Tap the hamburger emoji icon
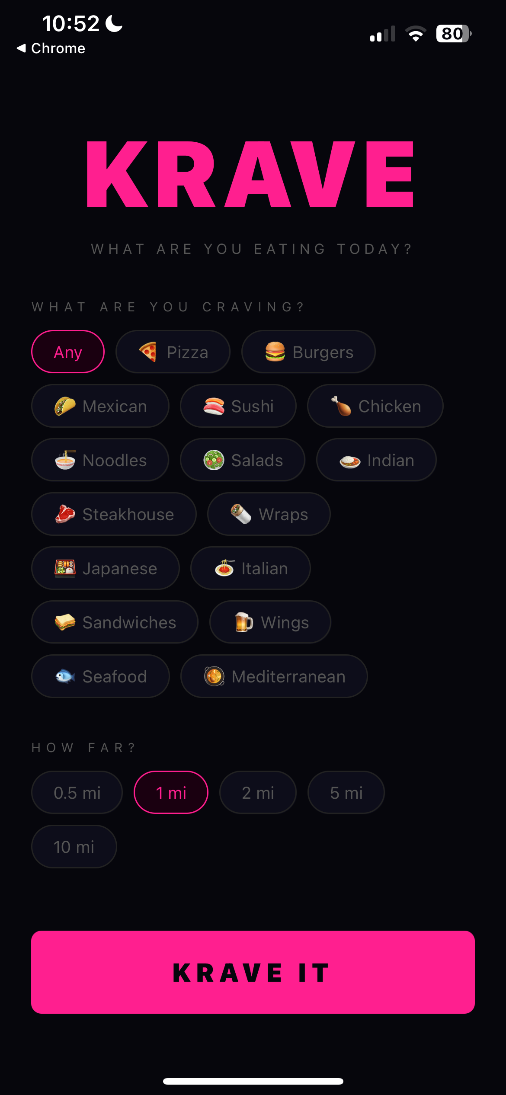The height and width of the screenshot is (1095, 506). pos(275,352)
